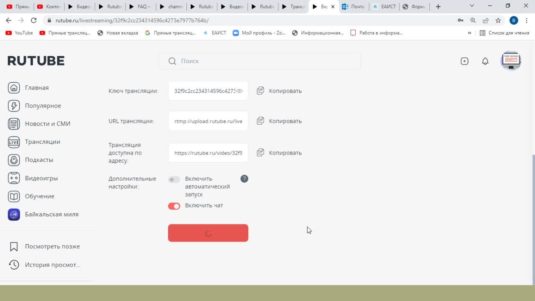535x301 pixels.
Task: Switch to the Форм browser tab
Action: coord(414,7)
